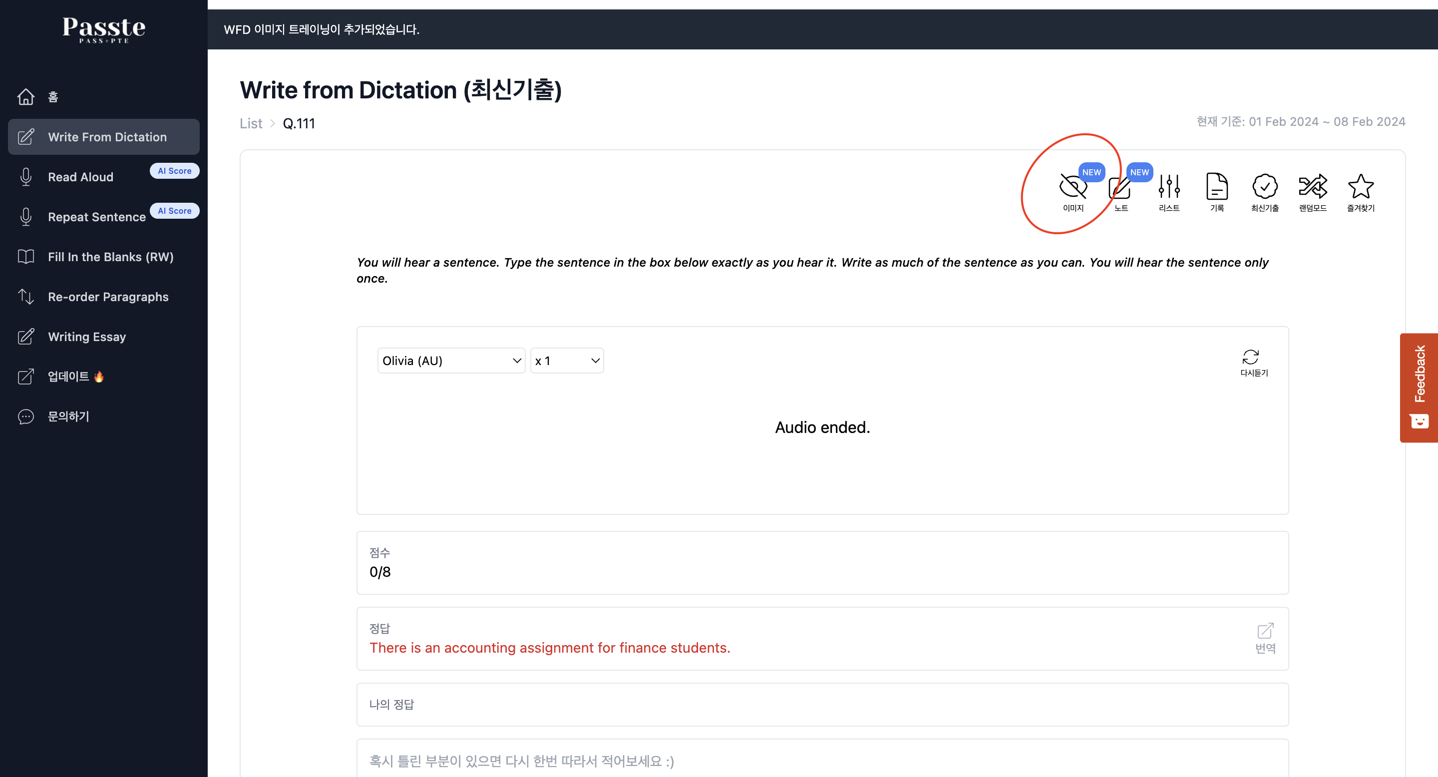Click the instructions text paragraph
Image resolution: width=1438 pixels, height=777 pixels.
(x=812, y=270)
